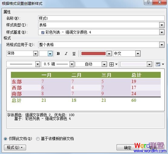Click the 字体颜色 style description text
Screen dimensions: 168x154
coord(41,115)
